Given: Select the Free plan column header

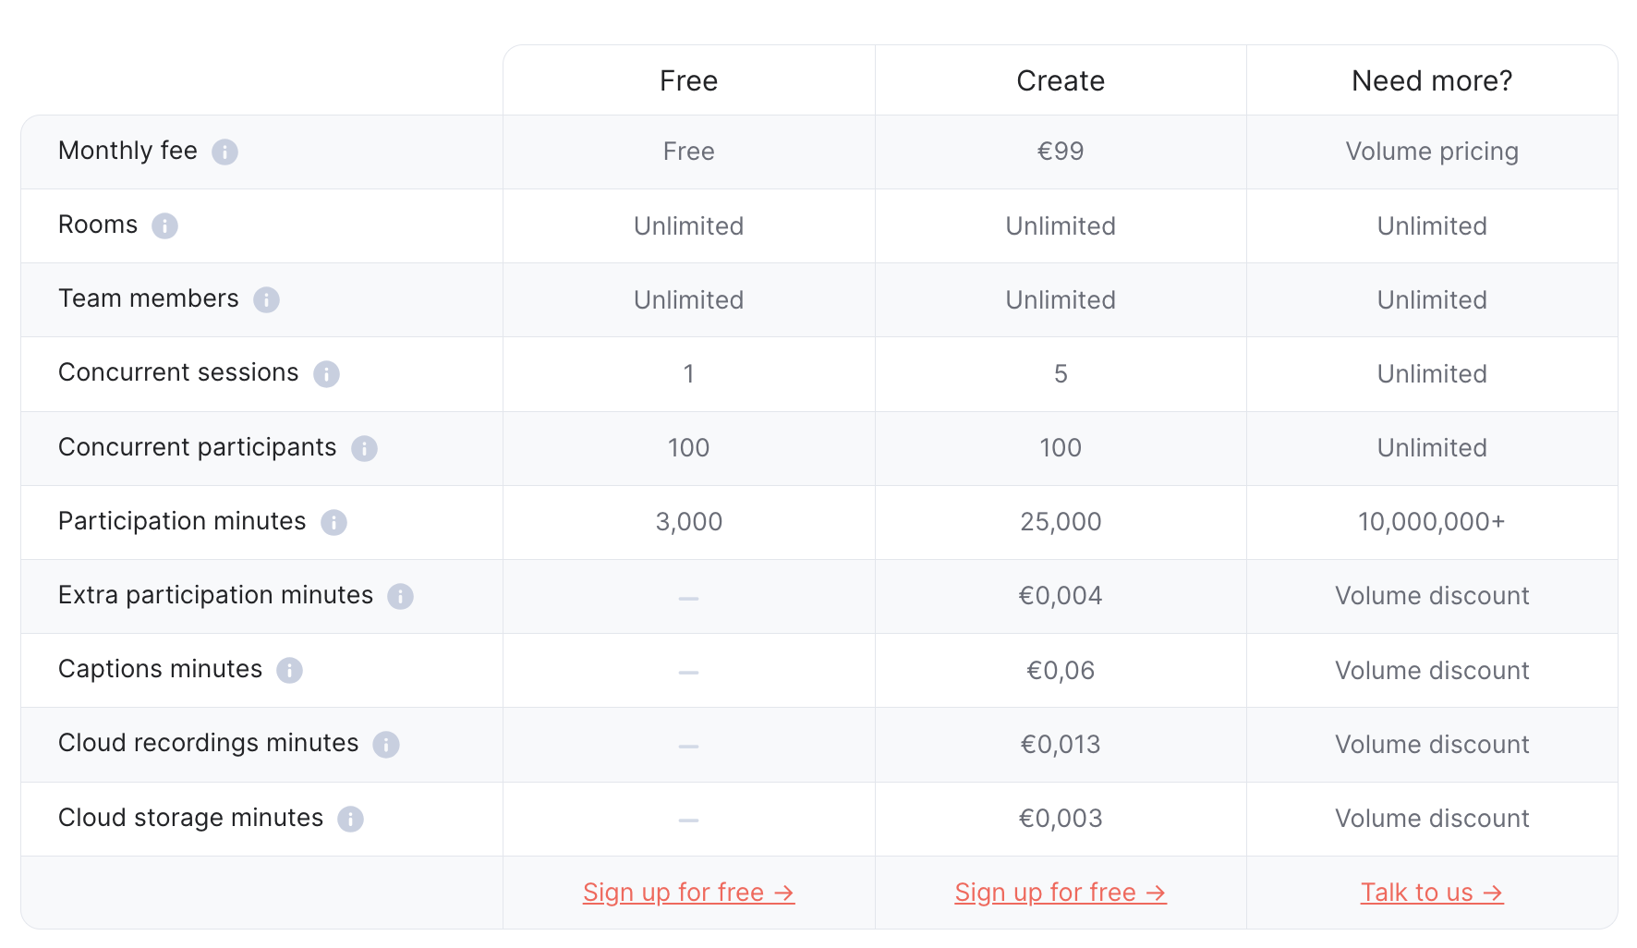Looking at the screenshot, I should point(688,81).
